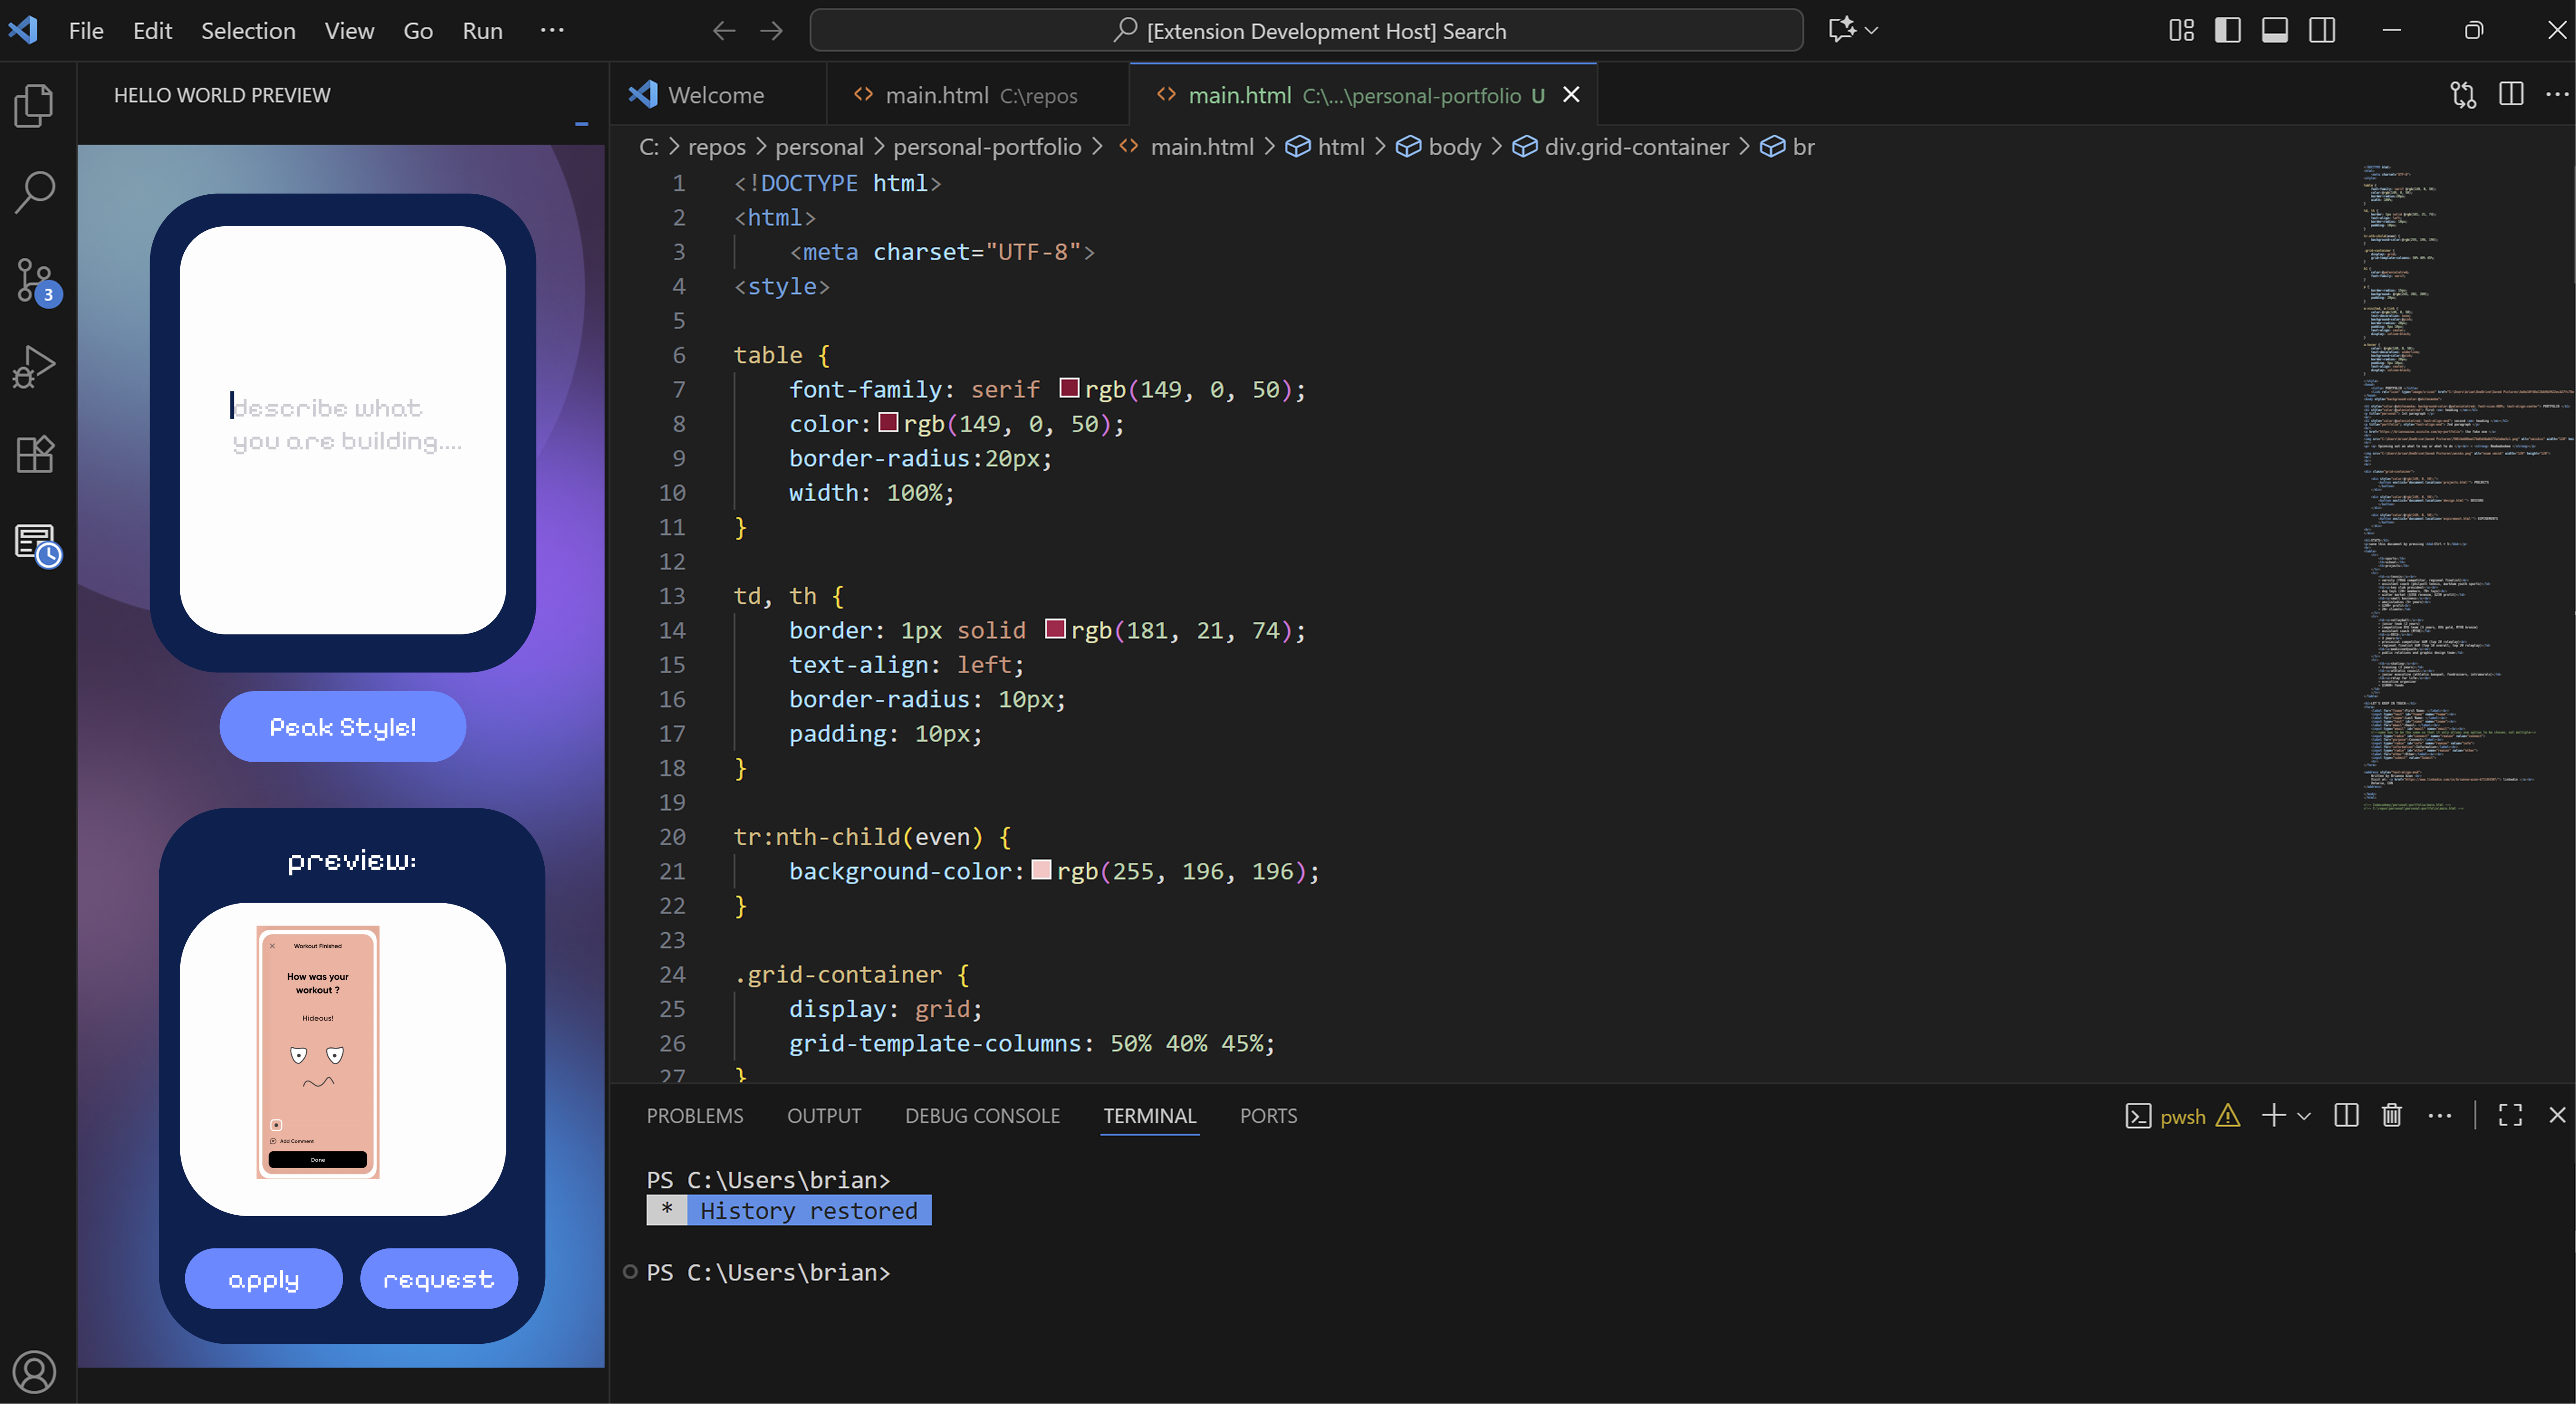Open the Run and Debug view
Viewport: 2576px width, 1404px height.
point(35,367)
